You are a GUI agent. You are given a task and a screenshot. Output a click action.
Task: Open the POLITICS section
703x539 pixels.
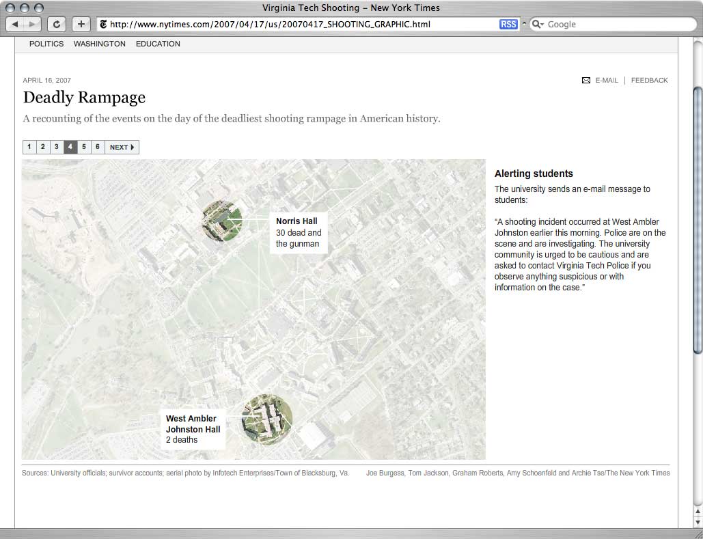(x=46, y=44)
